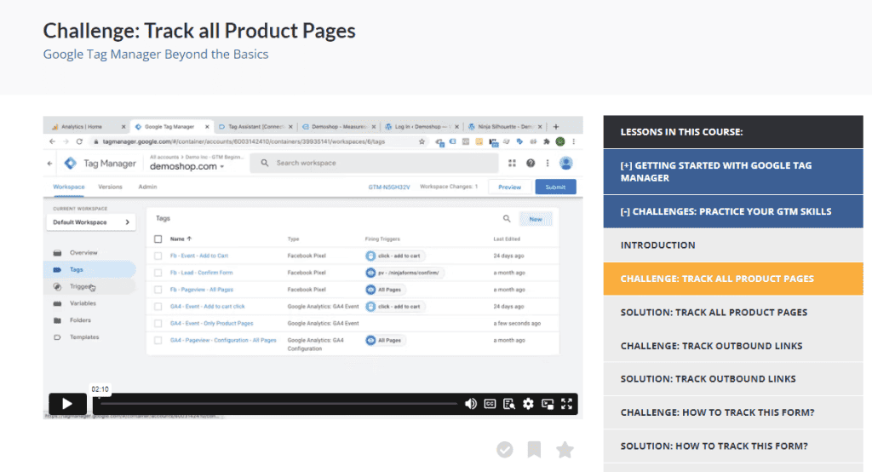Open the Google apps grid icon
Image resolution: width=872 pixels, height=472 pixels.
click(512, 163)
